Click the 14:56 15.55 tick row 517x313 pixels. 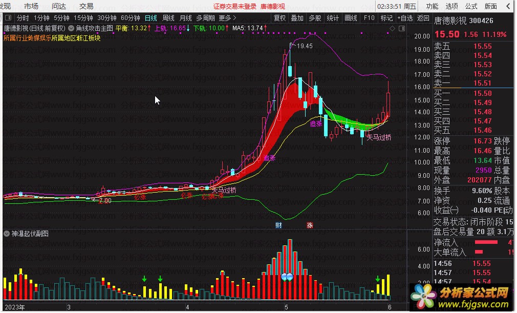(463, 263)
